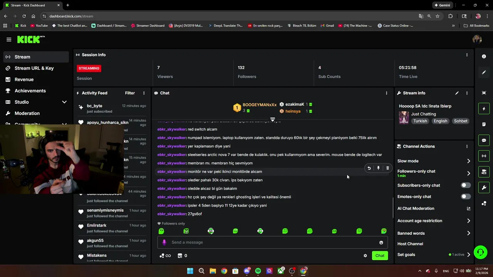Image resolution: width=493 pixels, height=277 pixels.
Task: Toggle broadcast signal icon in right sidebar
Action: (x=484, y=156)
